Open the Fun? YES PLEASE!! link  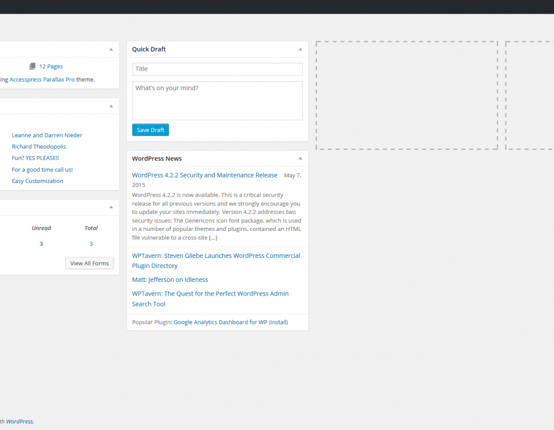[35, 158]
